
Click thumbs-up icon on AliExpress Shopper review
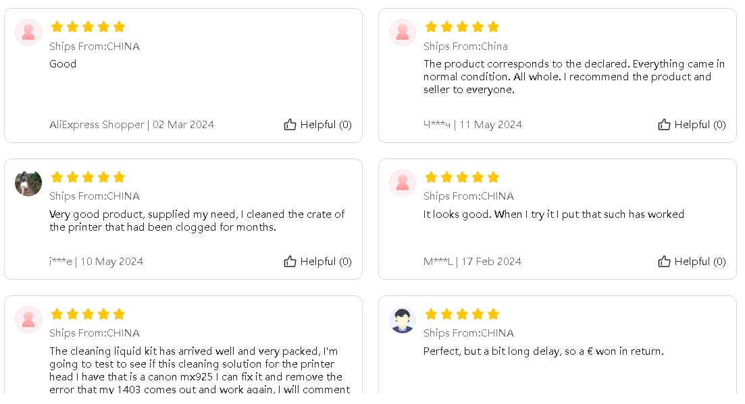coord(290,125)
